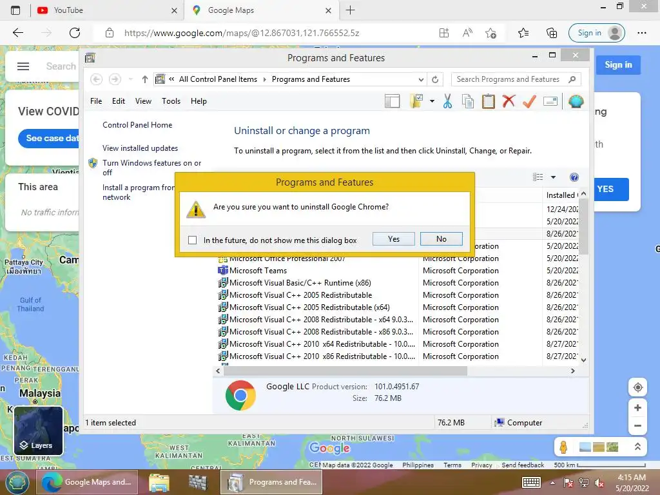
Task: Open the Help menu
Action: (x=199, y=101)
